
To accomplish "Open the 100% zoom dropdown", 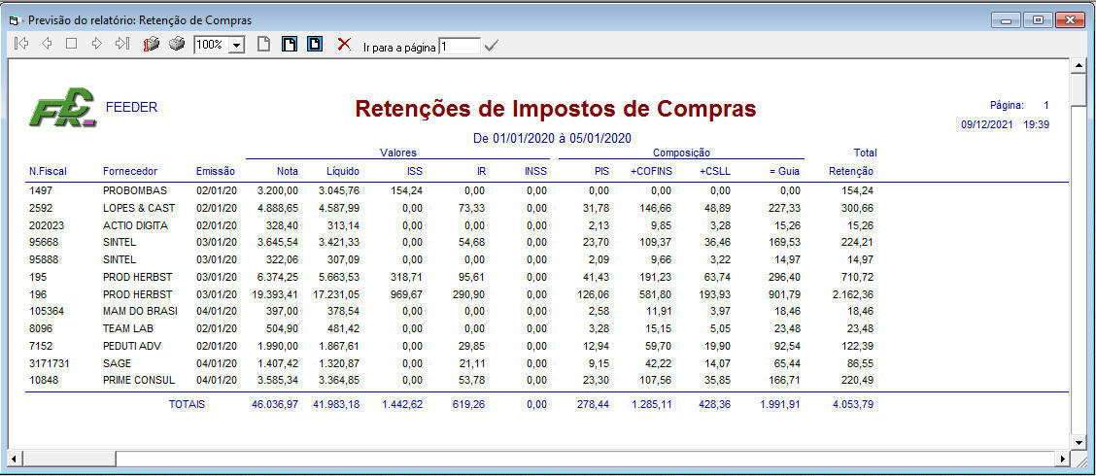I will [x=236, y=46].
